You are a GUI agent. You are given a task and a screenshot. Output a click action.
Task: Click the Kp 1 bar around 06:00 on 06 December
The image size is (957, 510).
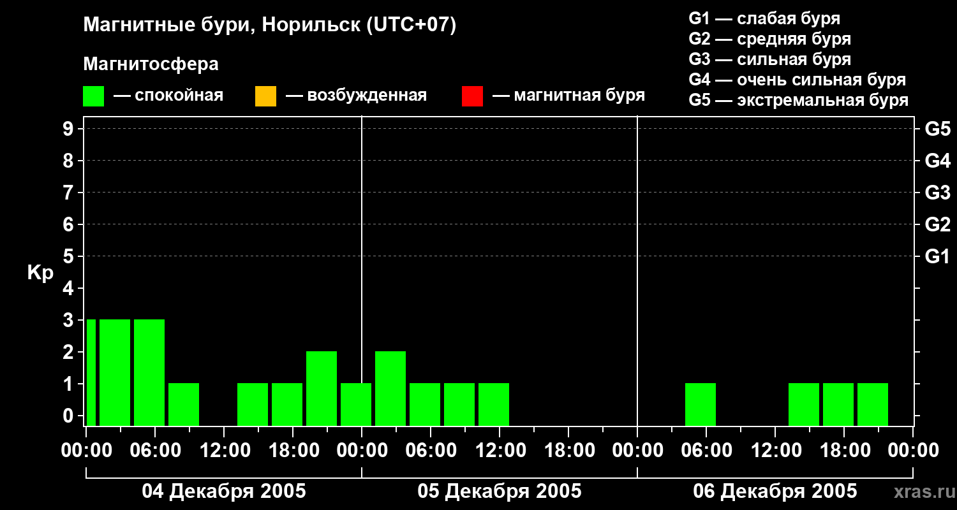coord(701,404)
